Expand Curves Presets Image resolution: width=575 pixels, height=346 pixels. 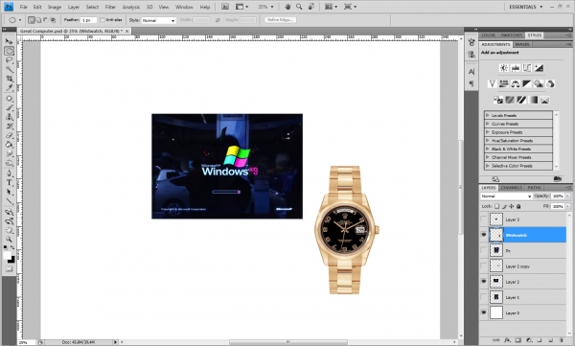488,124
